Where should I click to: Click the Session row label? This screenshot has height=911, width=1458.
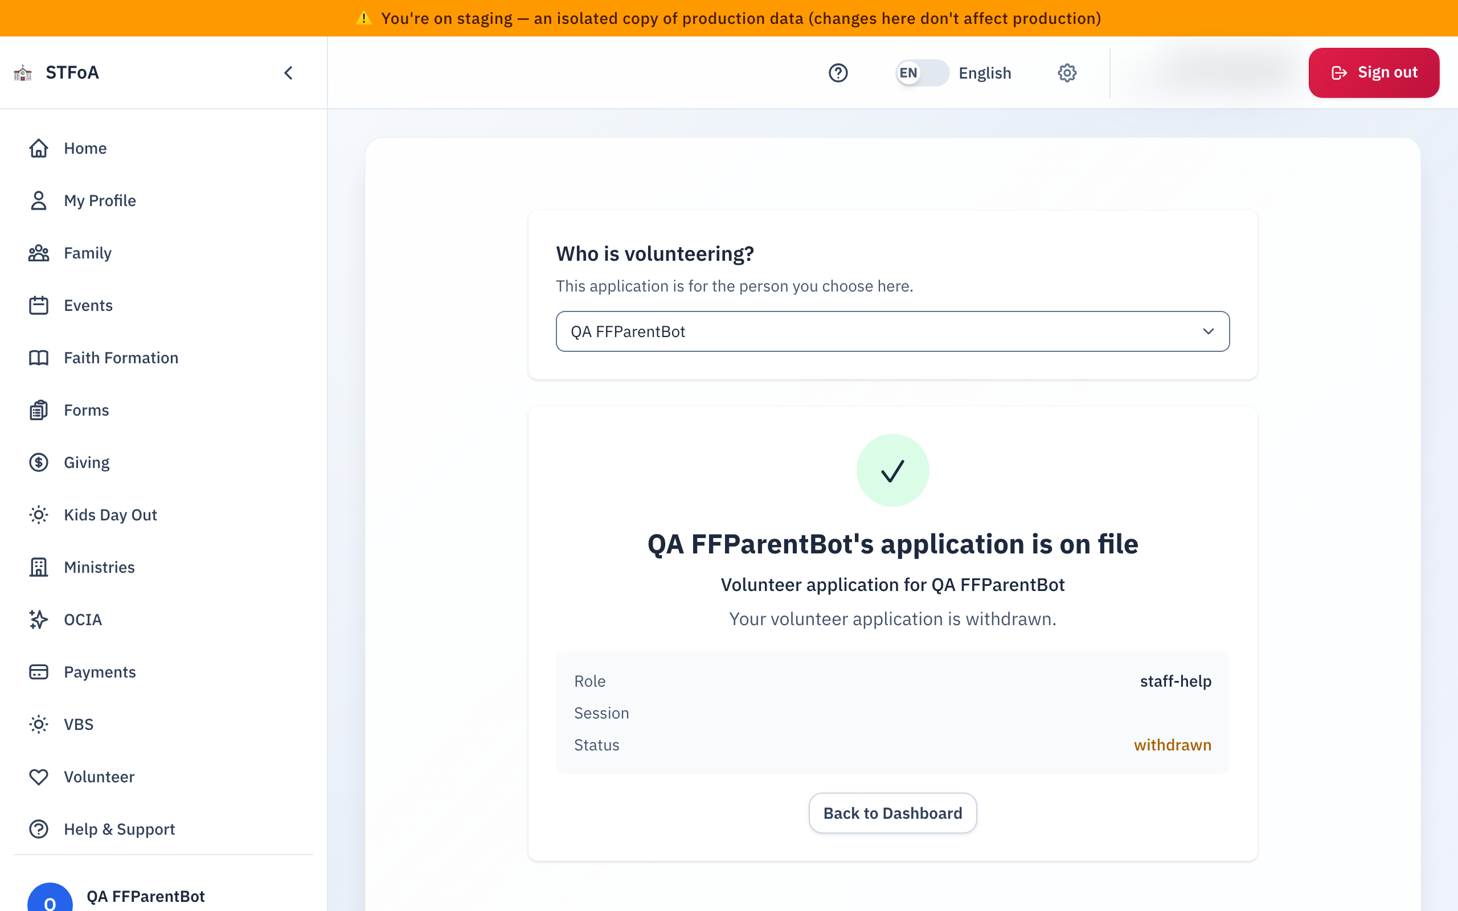pos(601,713)
